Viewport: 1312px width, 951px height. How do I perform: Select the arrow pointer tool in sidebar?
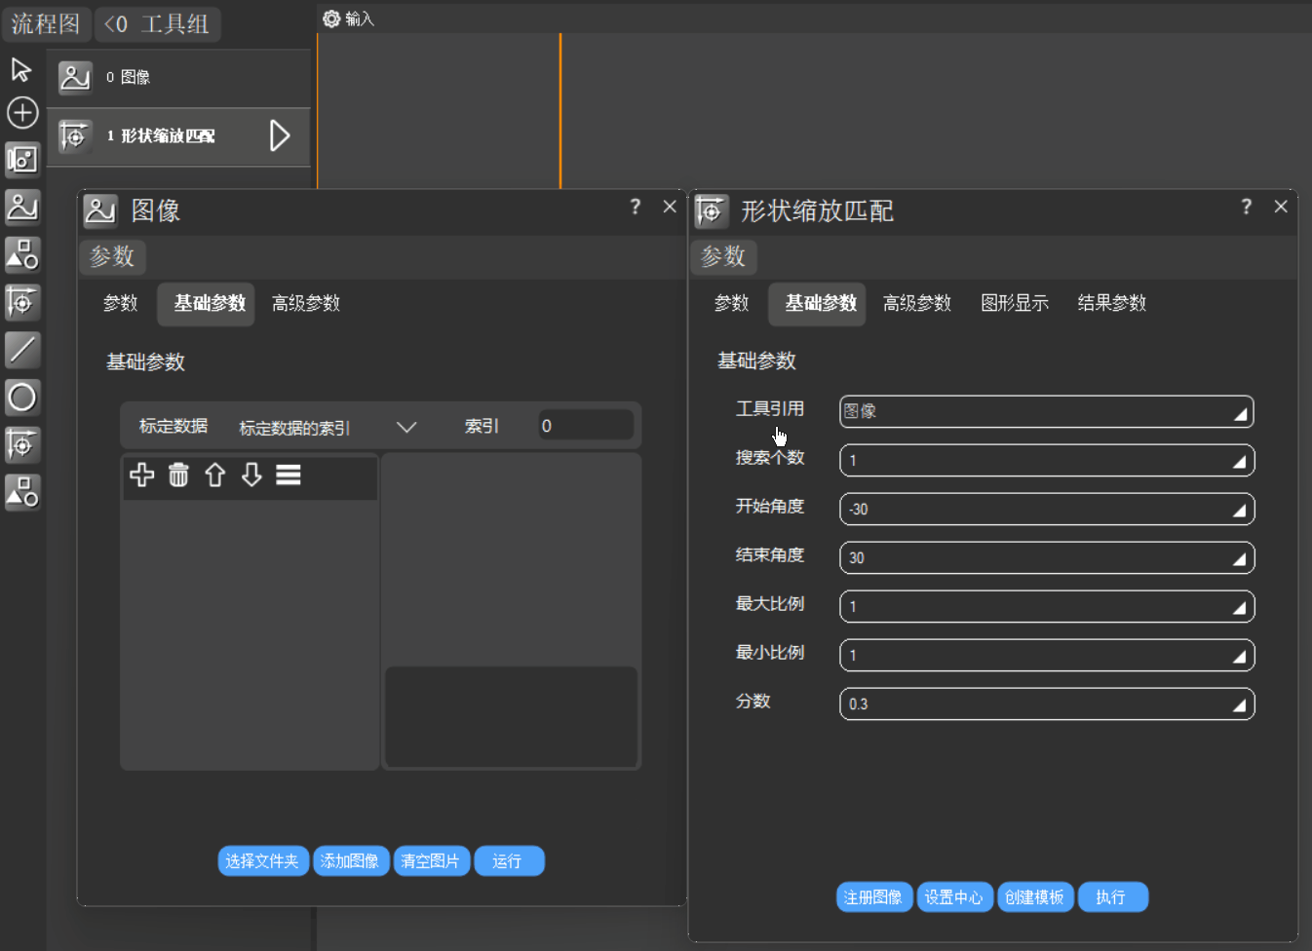pos(21,69)
